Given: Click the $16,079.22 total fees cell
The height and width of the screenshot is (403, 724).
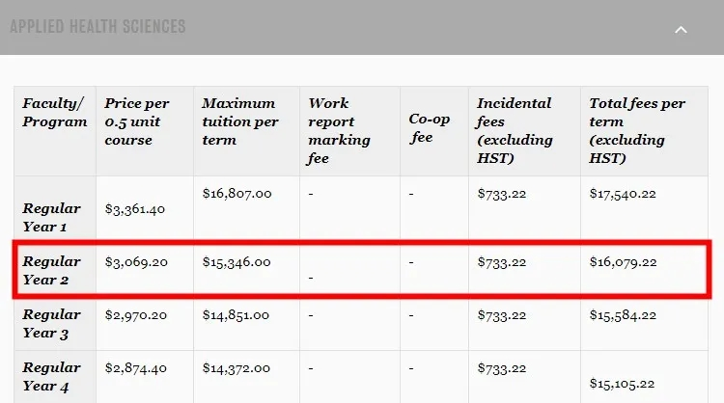Looking at the screenshot, I should pyautogui.click(x=623, y=261).
